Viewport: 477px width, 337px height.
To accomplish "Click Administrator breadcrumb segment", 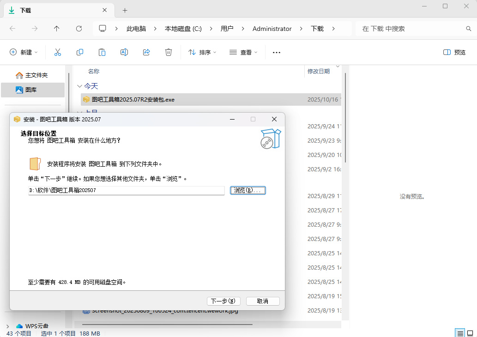I will tap(272, 29).
